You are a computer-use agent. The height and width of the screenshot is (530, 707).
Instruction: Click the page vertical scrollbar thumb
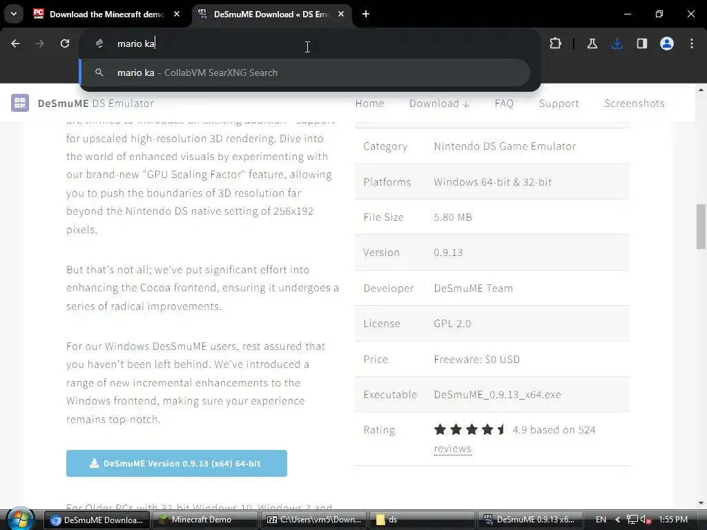[701, 226]
